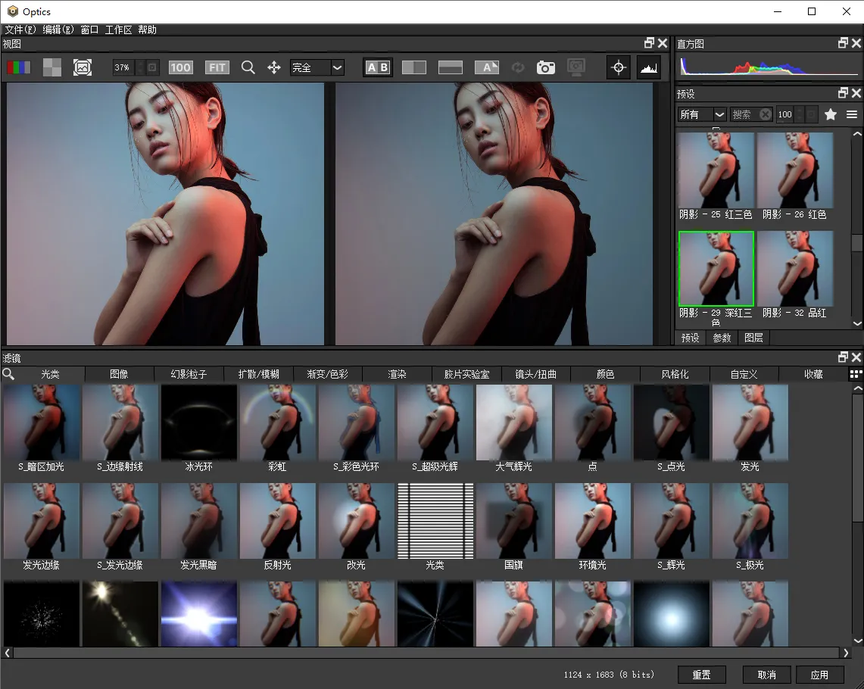This screenshot has height=689, width=864.
Task: Click the RGB color channels icon
Action: pos(18,67)
